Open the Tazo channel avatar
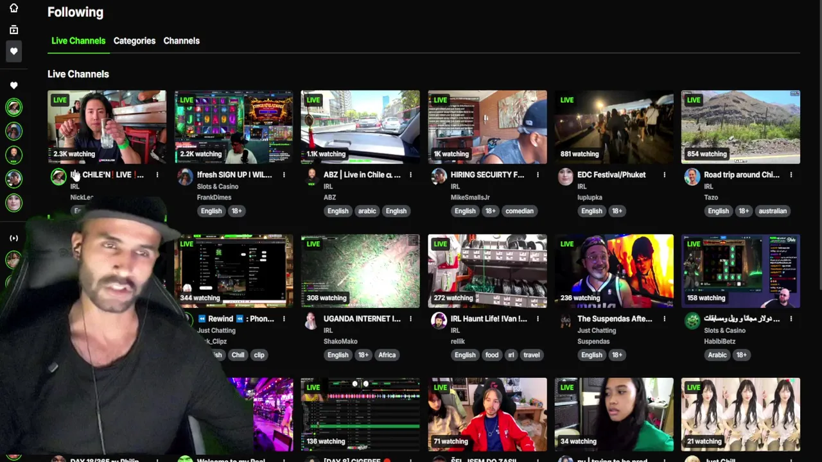 (692, 177)
